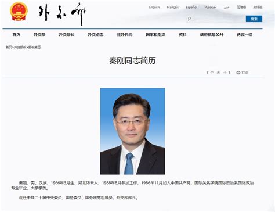Open the 关怀版 care version link
The image size is (275, 212).
pos(258,8)
